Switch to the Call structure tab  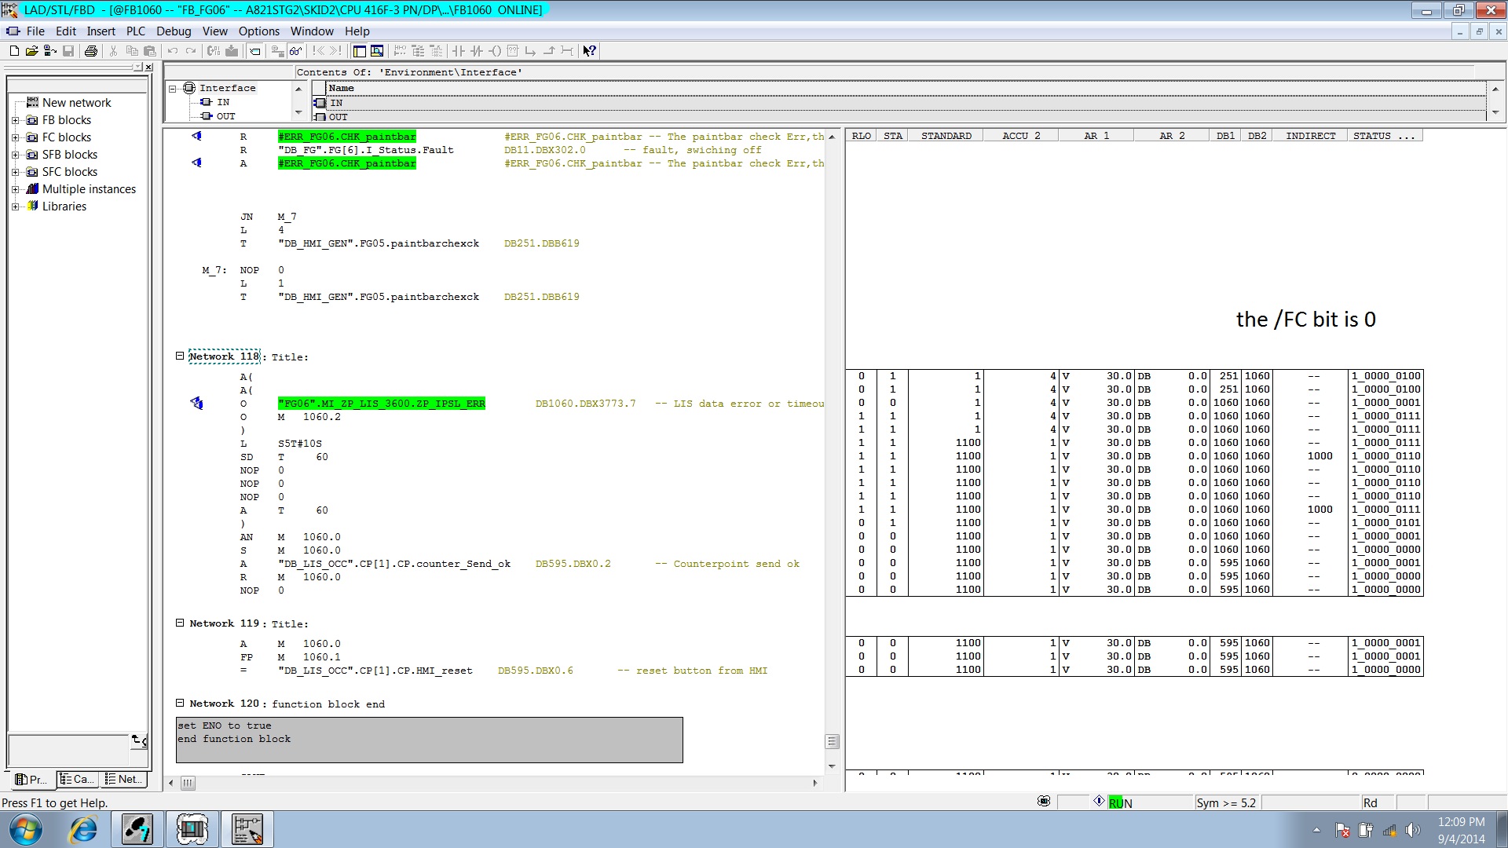point(77,779)
